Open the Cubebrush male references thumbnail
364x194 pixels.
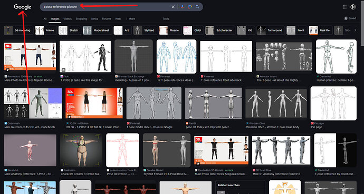pyautogui.click(x=33, y=104)
